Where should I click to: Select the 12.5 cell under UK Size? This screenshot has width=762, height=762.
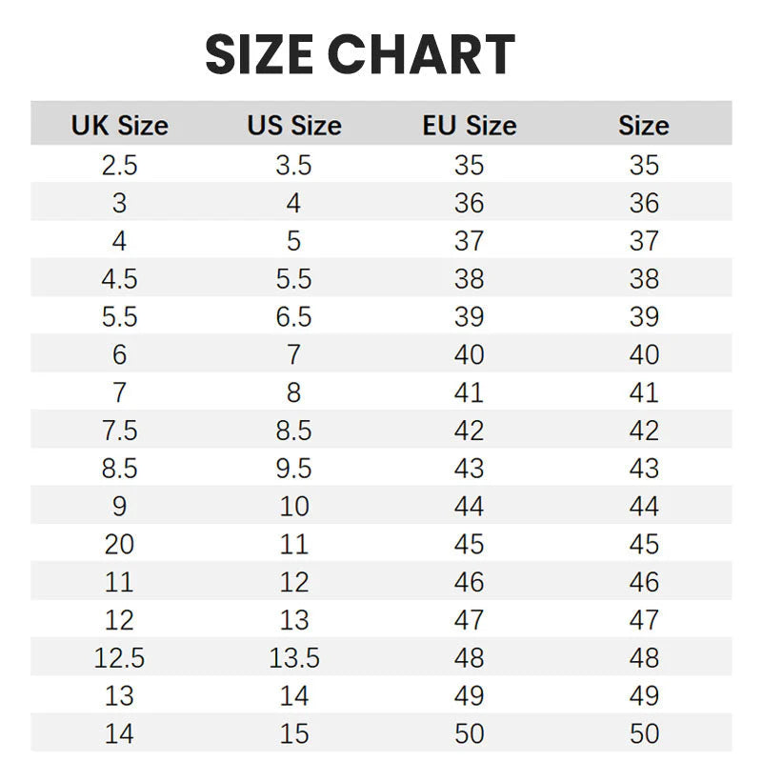tap(119, 658)
